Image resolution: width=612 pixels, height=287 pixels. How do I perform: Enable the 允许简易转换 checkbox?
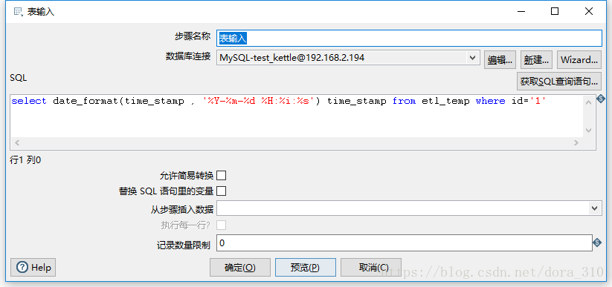[222, 176]
